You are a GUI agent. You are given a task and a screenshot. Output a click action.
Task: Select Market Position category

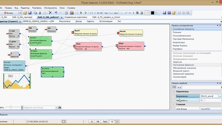(180, 45)
